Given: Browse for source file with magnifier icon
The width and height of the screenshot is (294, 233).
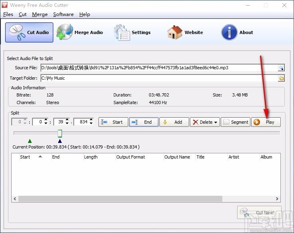Looking at the screenshot, I should pos(281,68).
